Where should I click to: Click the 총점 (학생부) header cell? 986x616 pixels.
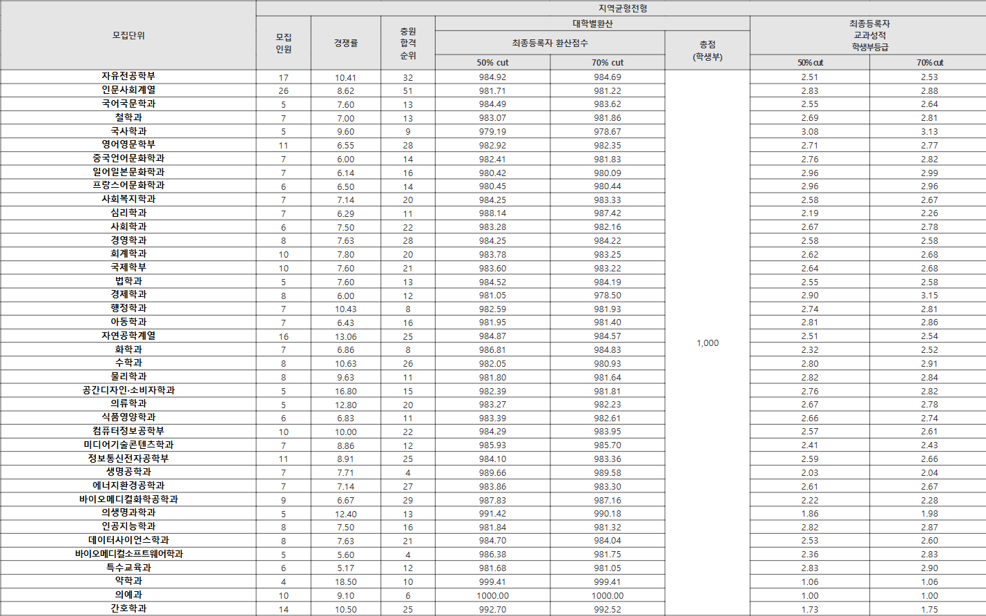pyautogui.click(x=707, y=50)
